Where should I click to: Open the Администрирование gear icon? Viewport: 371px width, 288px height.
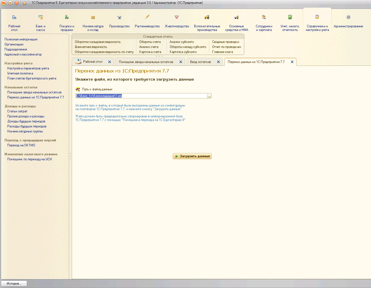(348, 17)
